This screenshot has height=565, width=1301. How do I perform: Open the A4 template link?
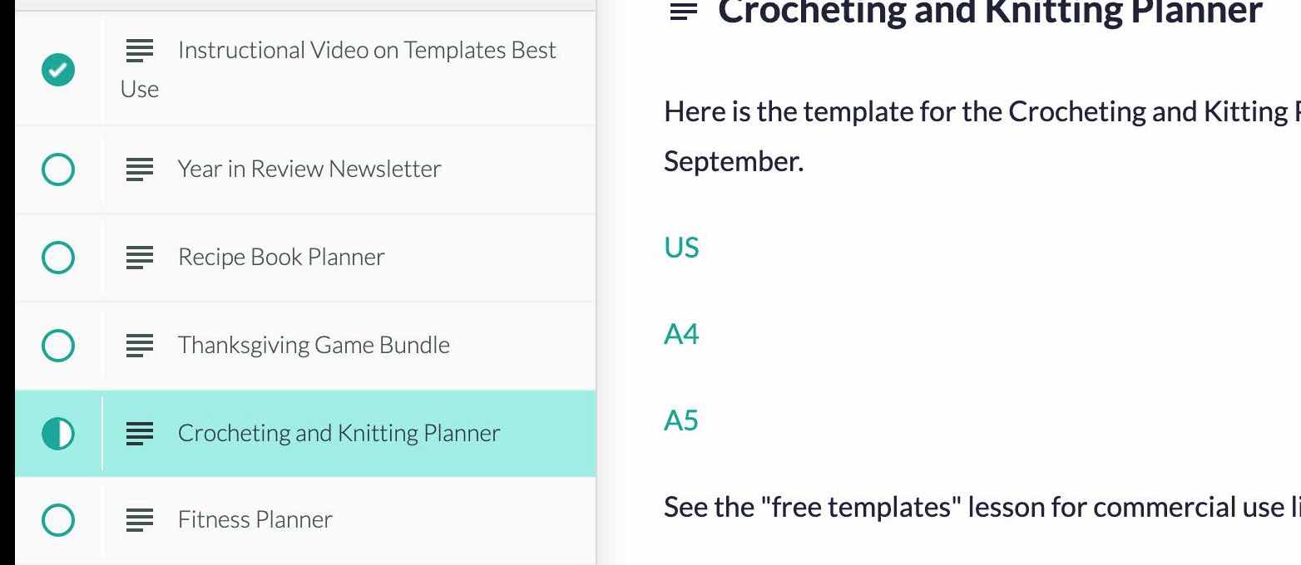pos(681,334)
